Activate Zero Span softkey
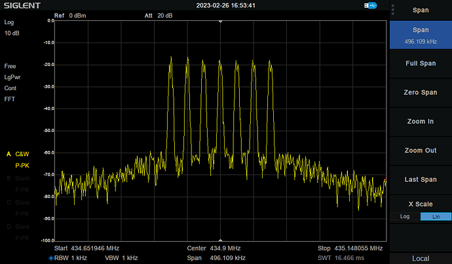The image size is (452, 264). pos(421,93)
